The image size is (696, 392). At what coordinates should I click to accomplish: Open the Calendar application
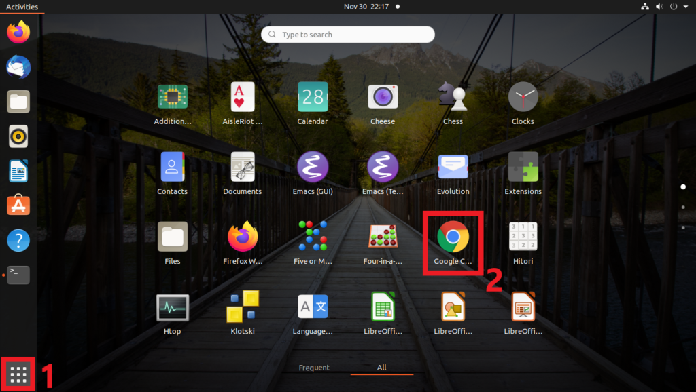coord(313,98)
